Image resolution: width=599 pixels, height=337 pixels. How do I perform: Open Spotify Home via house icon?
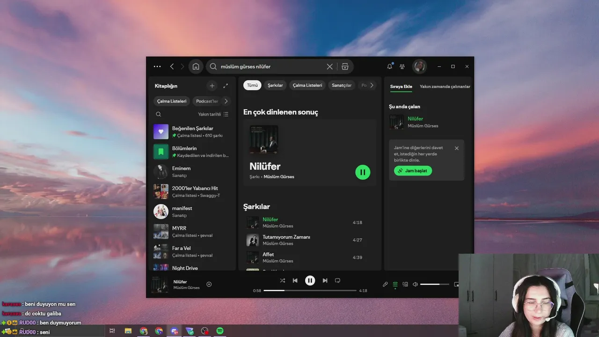pyautogui.click(x=196, y=66)
